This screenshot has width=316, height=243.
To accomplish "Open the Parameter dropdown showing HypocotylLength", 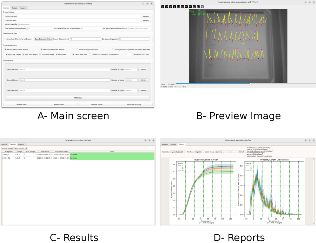I will tap(178, 152).
